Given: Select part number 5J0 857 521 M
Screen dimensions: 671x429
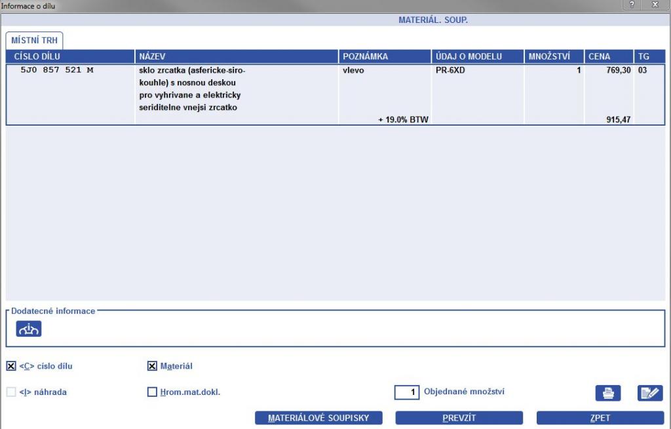Looking at the screenshot, I should [x=57, y=70].
